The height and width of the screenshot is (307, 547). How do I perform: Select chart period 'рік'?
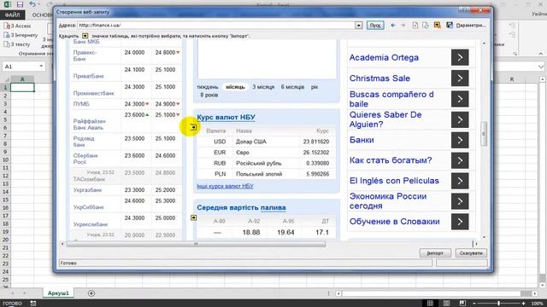[315, 87]
